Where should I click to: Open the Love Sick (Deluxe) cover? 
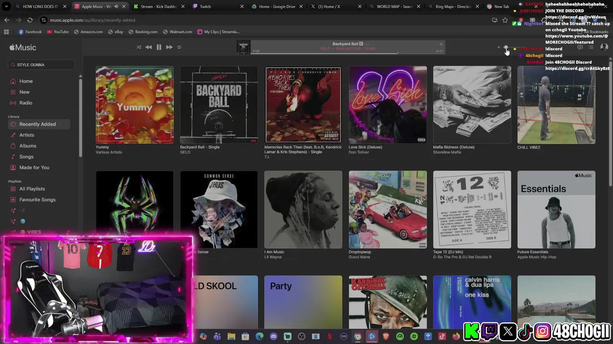click(x=387, y=105)
